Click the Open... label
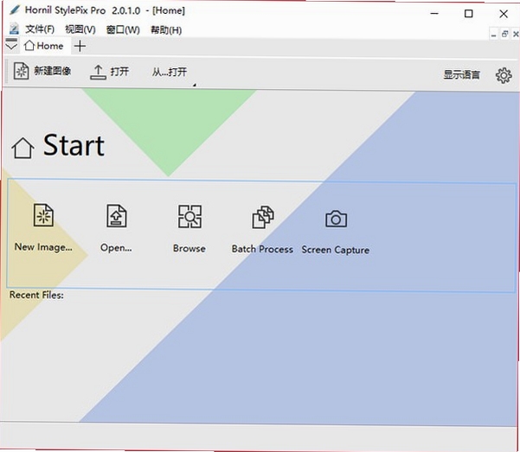The height and width of the screenshot is (452, 520). pyautogui.click(x=116, y=248)
